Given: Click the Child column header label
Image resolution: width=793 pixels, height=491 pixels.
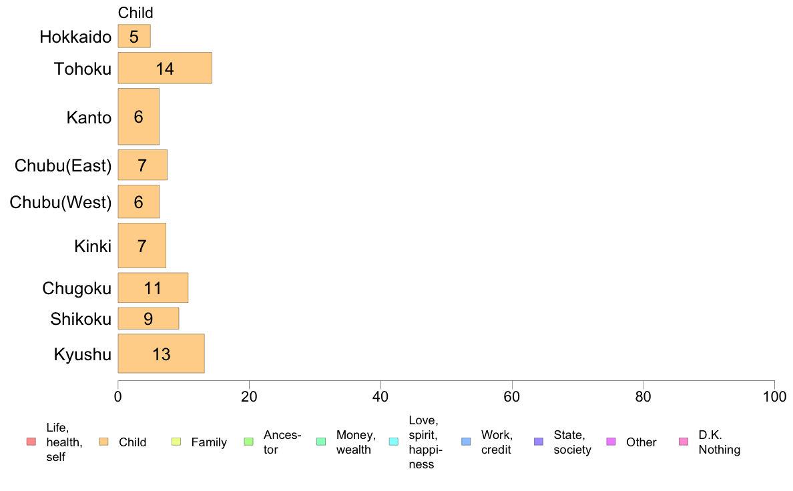Looking at the screenshot, I should 136,13.
